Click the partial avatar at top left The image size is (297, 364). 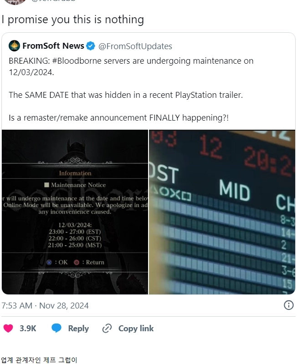point(15,2)
